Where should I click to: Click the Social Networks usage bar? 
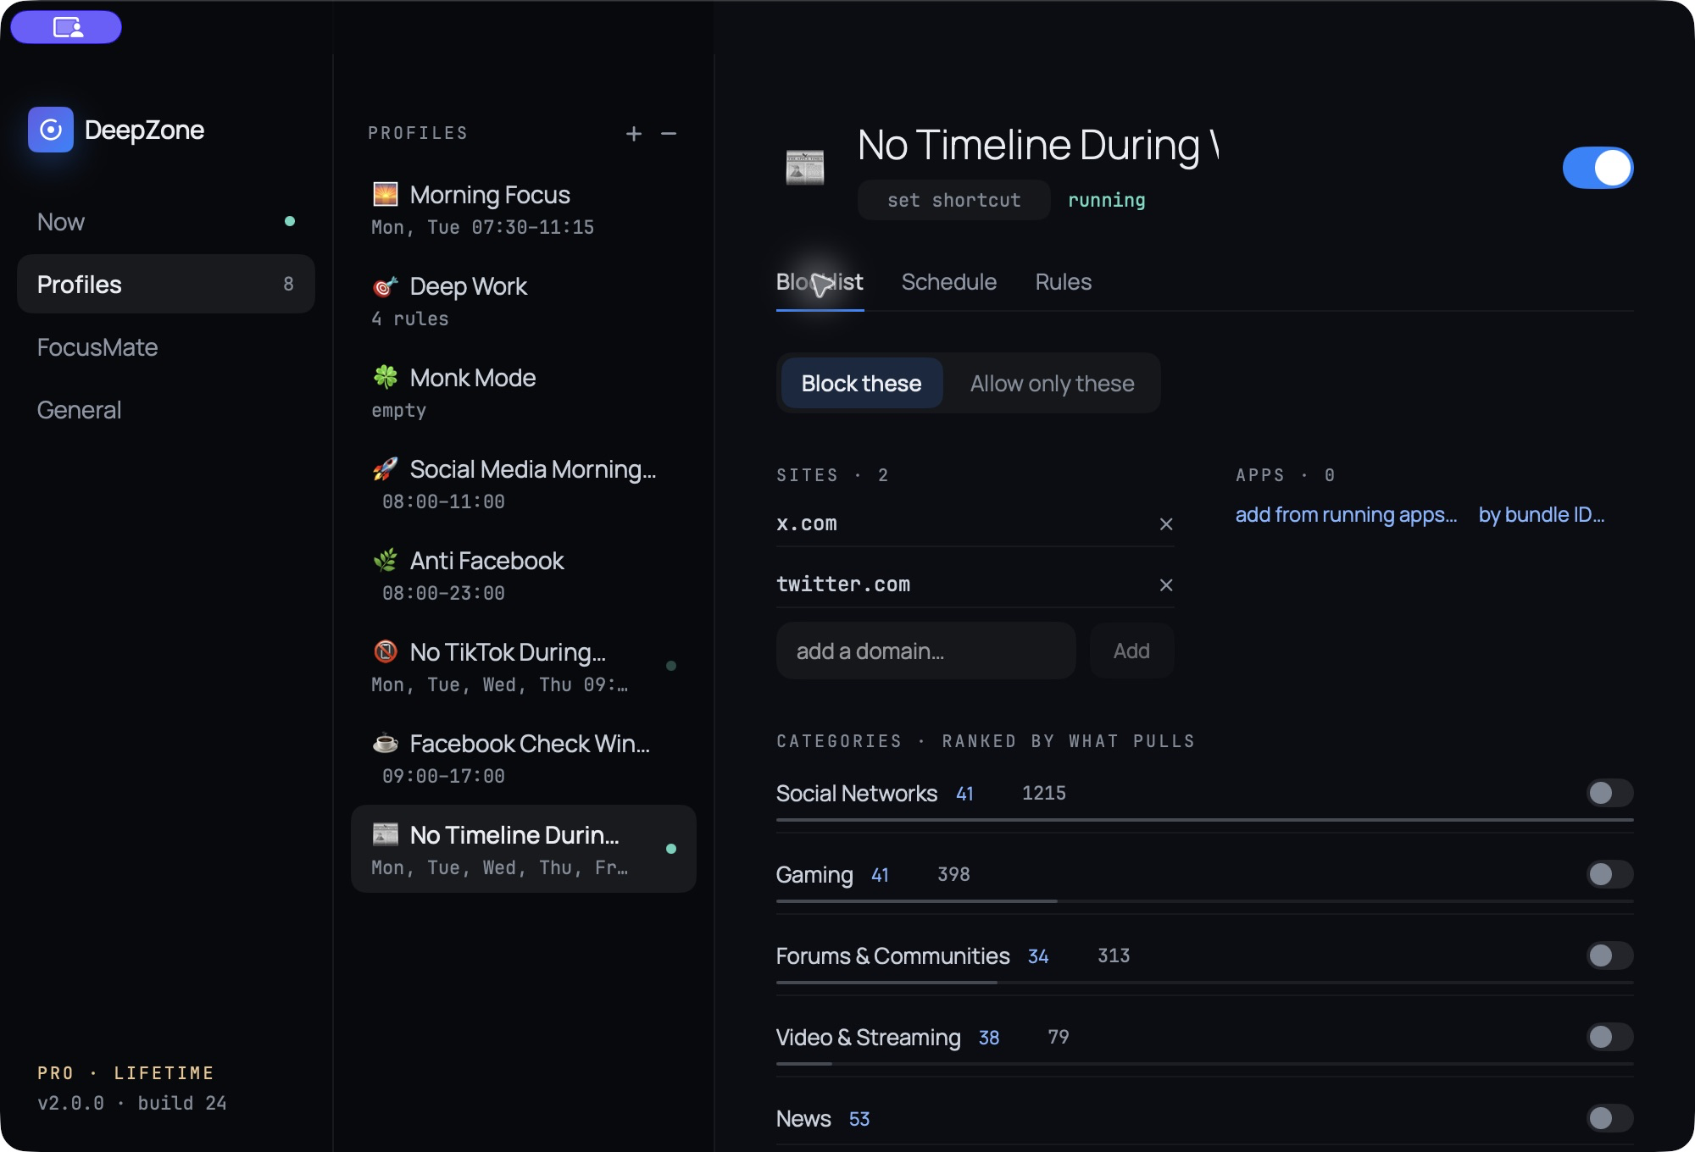pos(1204,820)
